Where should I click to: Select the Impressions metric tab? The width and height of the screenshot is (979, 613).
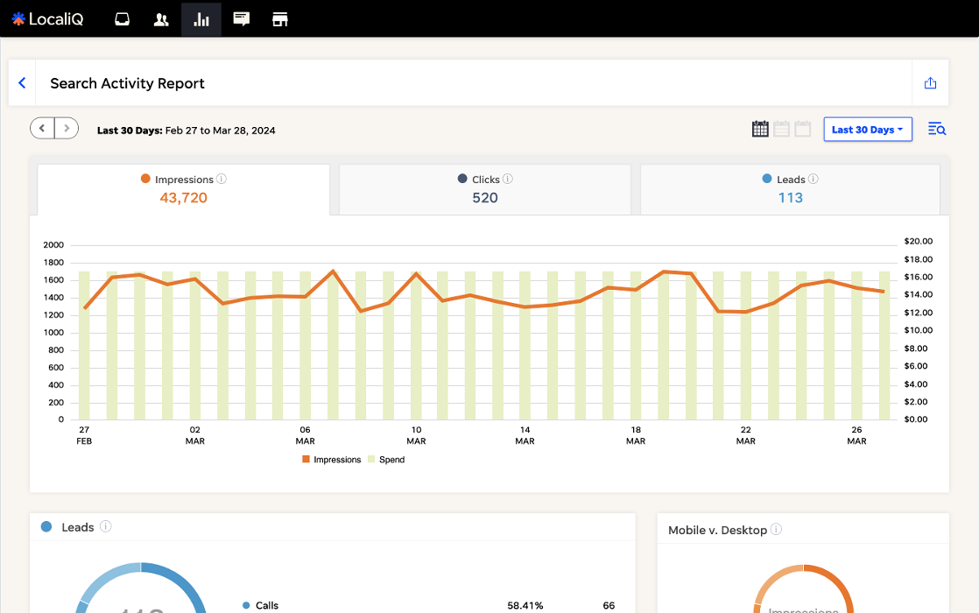(x=183, y=189)
